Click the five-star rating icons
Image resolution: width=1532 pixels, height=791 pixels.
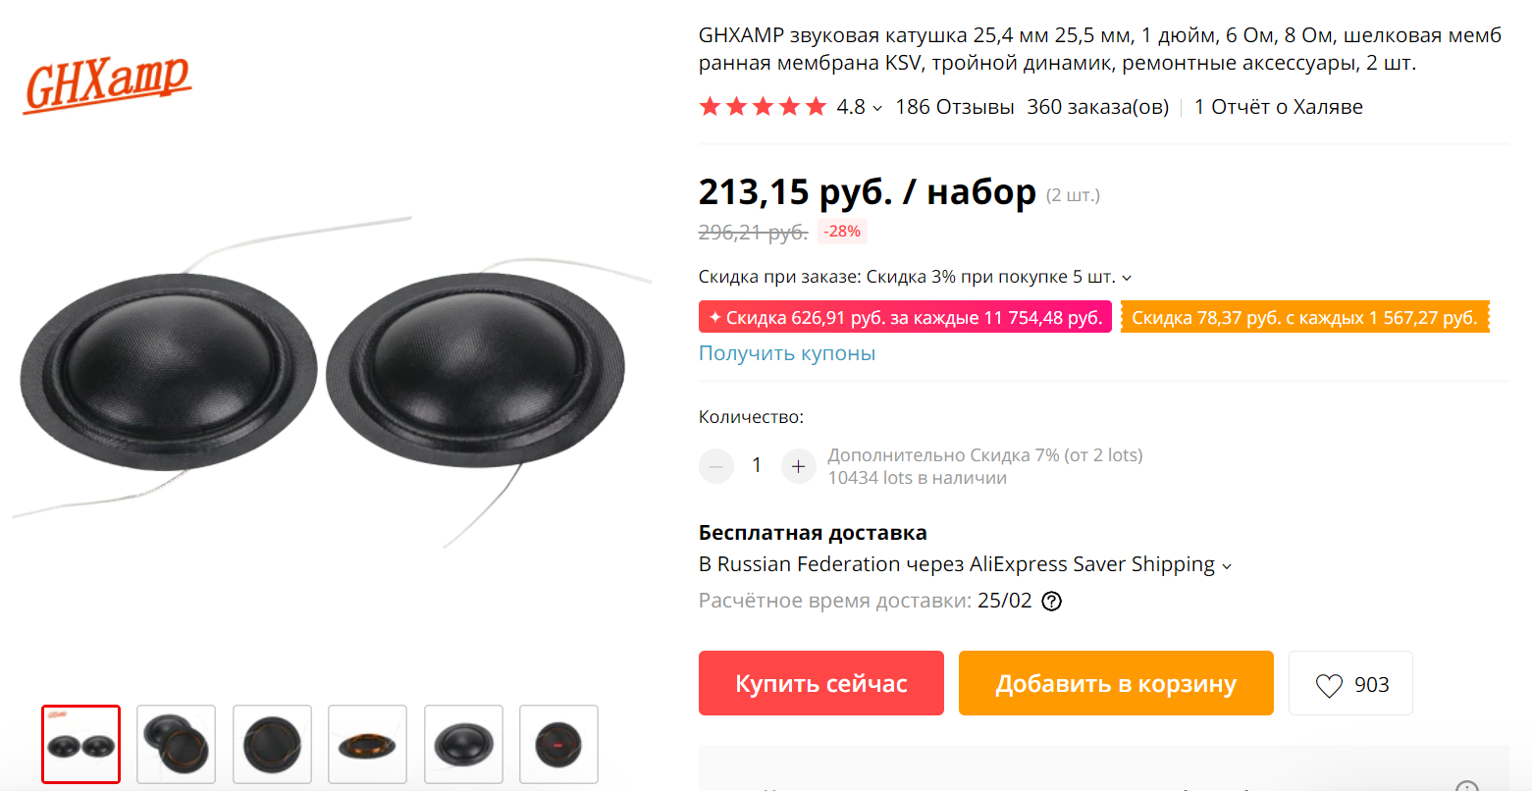click(763, 107)
